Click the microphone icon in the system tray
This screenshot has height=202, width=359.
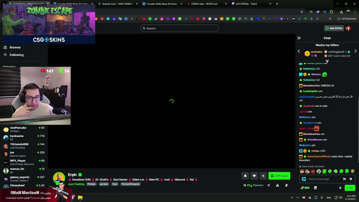tap(322, 198)
